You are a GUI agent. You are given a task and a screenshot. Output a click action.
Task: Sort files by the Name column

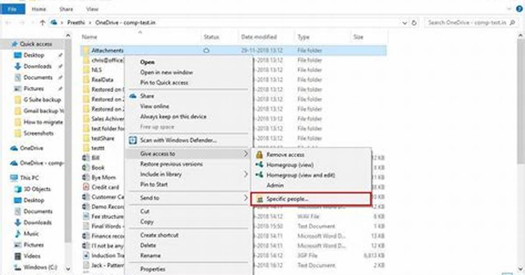90,37
